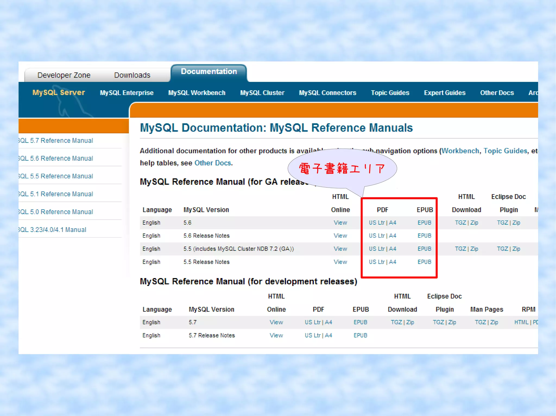Open 5.5 Reference Manual sidebar link
Image resolution: width=556 pixels, height=416 pixels.
(x=56, y=176)
